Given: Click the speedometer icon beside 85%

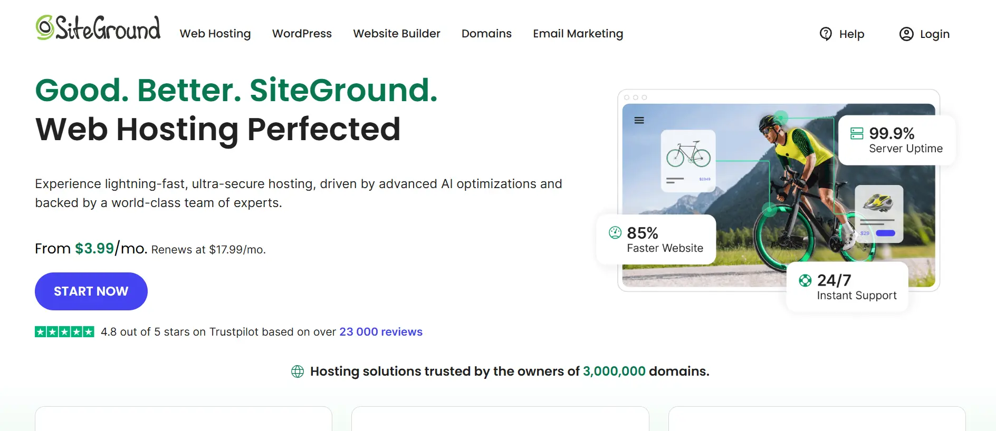Looking at the screenshot, I should pos(615,232).
